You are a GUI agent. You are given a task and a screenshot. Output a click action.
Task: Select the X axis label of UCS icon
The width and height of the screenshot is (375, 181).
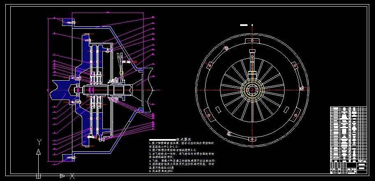tap(72, 176)
